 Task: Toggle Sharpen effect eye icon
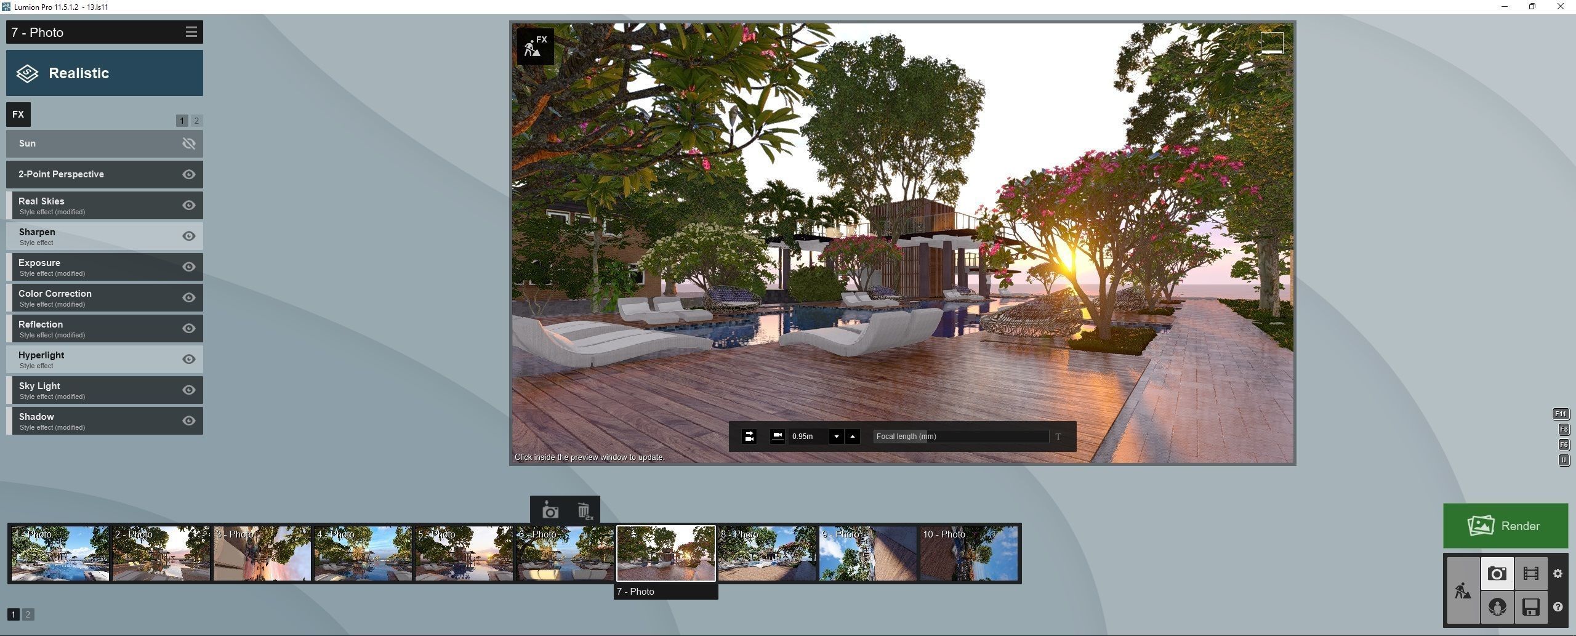(189, 236)
